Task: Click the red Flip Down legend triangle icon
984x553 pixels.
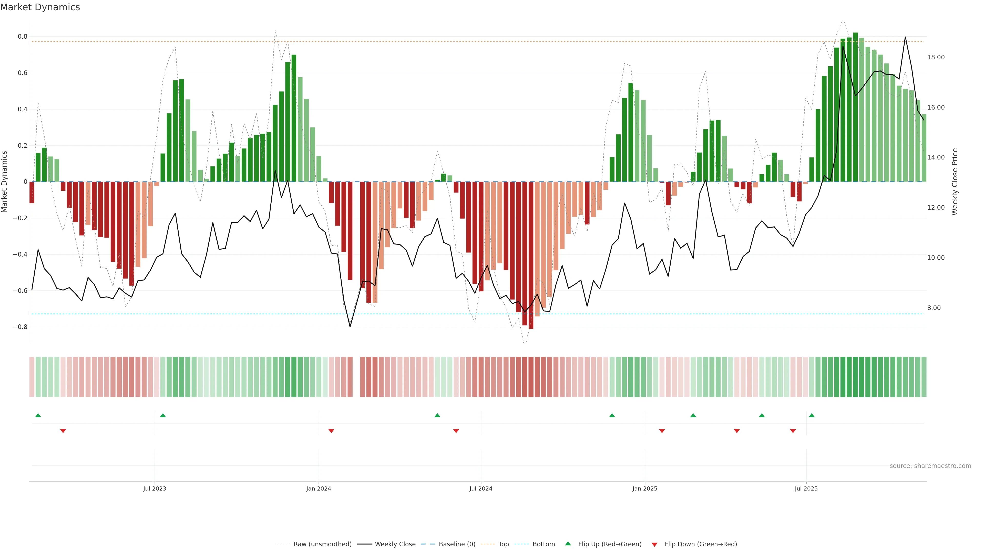Action: (x=654, y=545)
